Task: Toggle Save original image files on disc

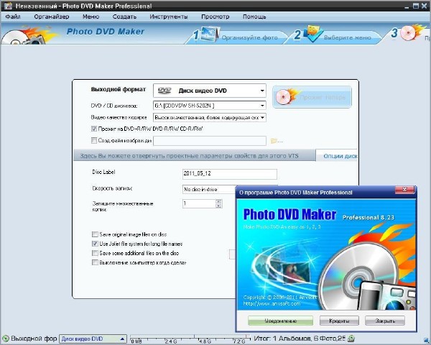Action: pyautogui.click(x=95, y=234)
